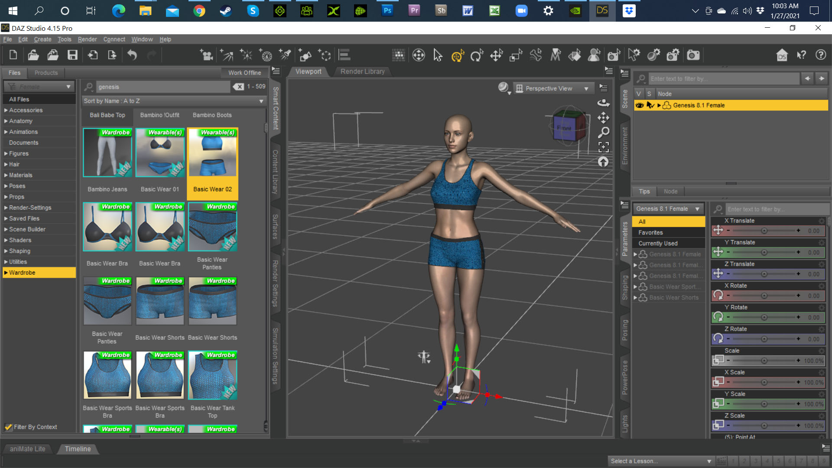832x468 pixels.
Task: Open the Genesis 8.1 Female parameters dropdown
Action: coord(668,209)
